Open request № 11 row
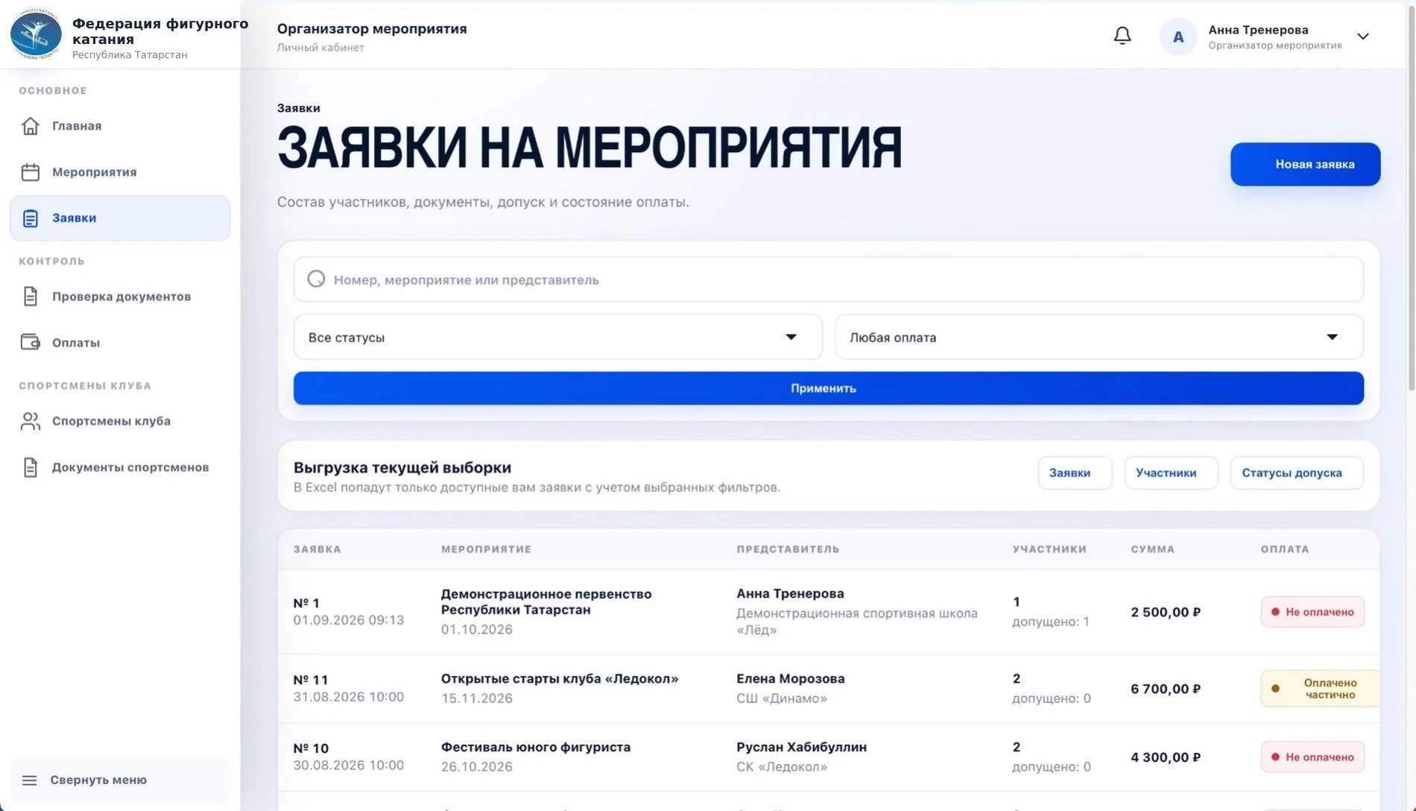Screen dimensions: 1416x811 pyautogui.click(x=828, y=689)
